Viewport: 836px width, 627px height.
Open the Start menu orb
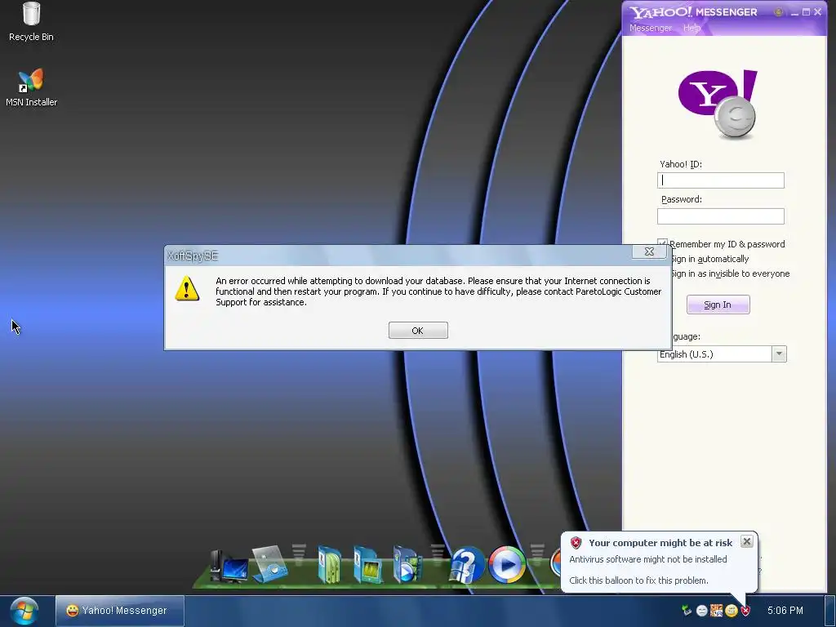point(24,611)
